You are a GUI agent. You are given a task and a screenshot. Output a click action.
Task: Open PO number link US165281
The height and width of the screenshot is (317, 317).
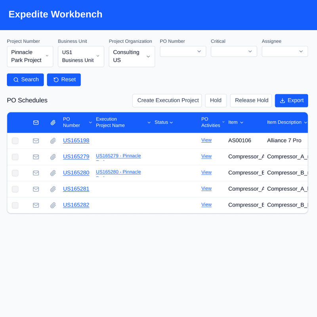point(76,189)
